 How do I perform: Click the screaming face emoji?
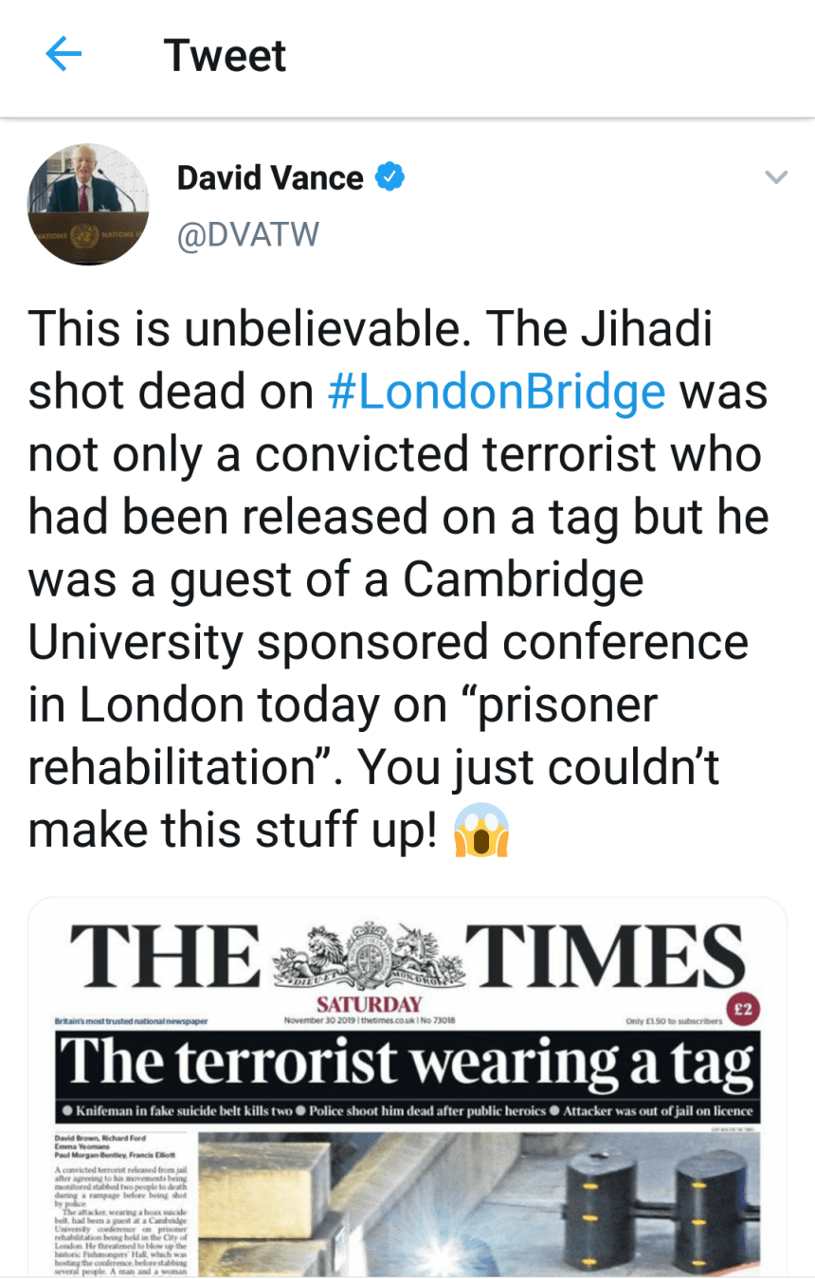[x=480, y=830]
